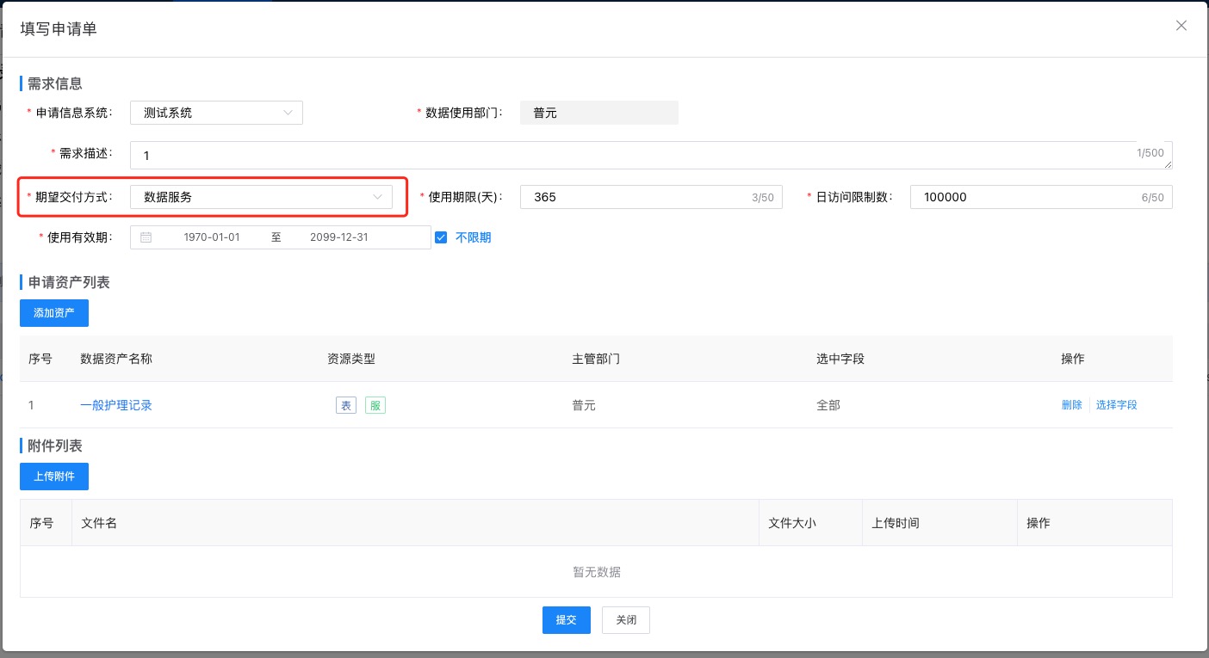The width and height of the screenshot is (1209, 658).
Task: Click the 表 resource type tag
Action: (345, 405)
